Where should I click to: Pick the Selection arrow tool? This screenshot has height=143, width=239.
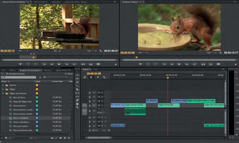77,71
